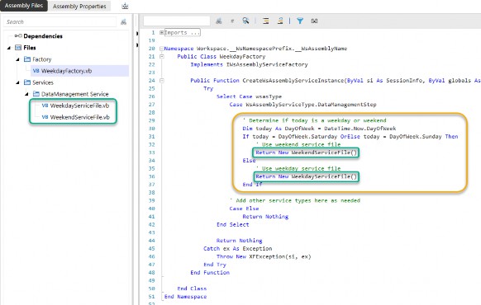Collapse the CreateWsAssemblyServiceInstance function block
481x305 pixels.
tap(162, 81)
